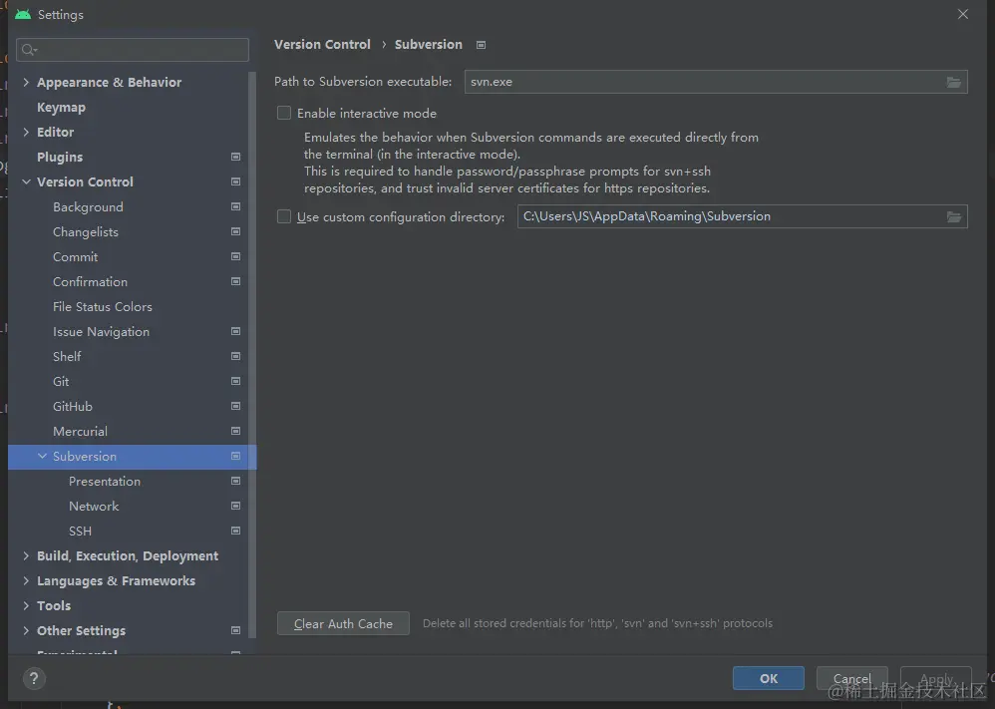Click the project-level icon beside Presentation
The height and width of the screenshot is (709, 995).
click(235, 481)
